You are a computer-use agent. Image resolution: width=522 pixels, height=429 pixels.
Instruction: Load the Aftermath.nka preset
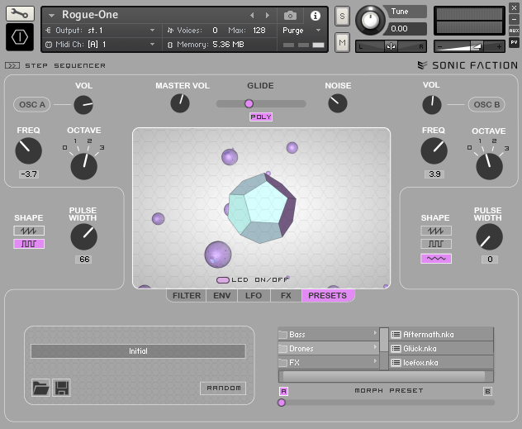click(x=441, y=335)
